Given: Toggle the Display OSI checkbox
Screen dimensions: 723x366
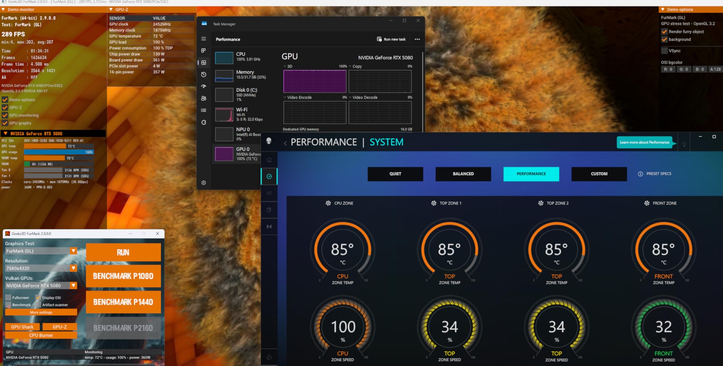Looking at the screenshot, I should (38, 298).
